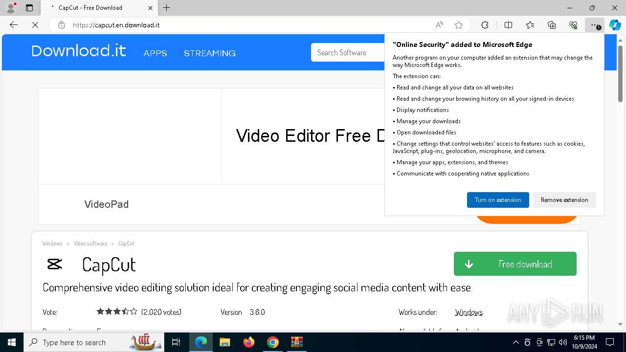Open the APPS menu
The height and width of the screenshot is (352, 626).
pyautogui.click(x=156, y=53)
